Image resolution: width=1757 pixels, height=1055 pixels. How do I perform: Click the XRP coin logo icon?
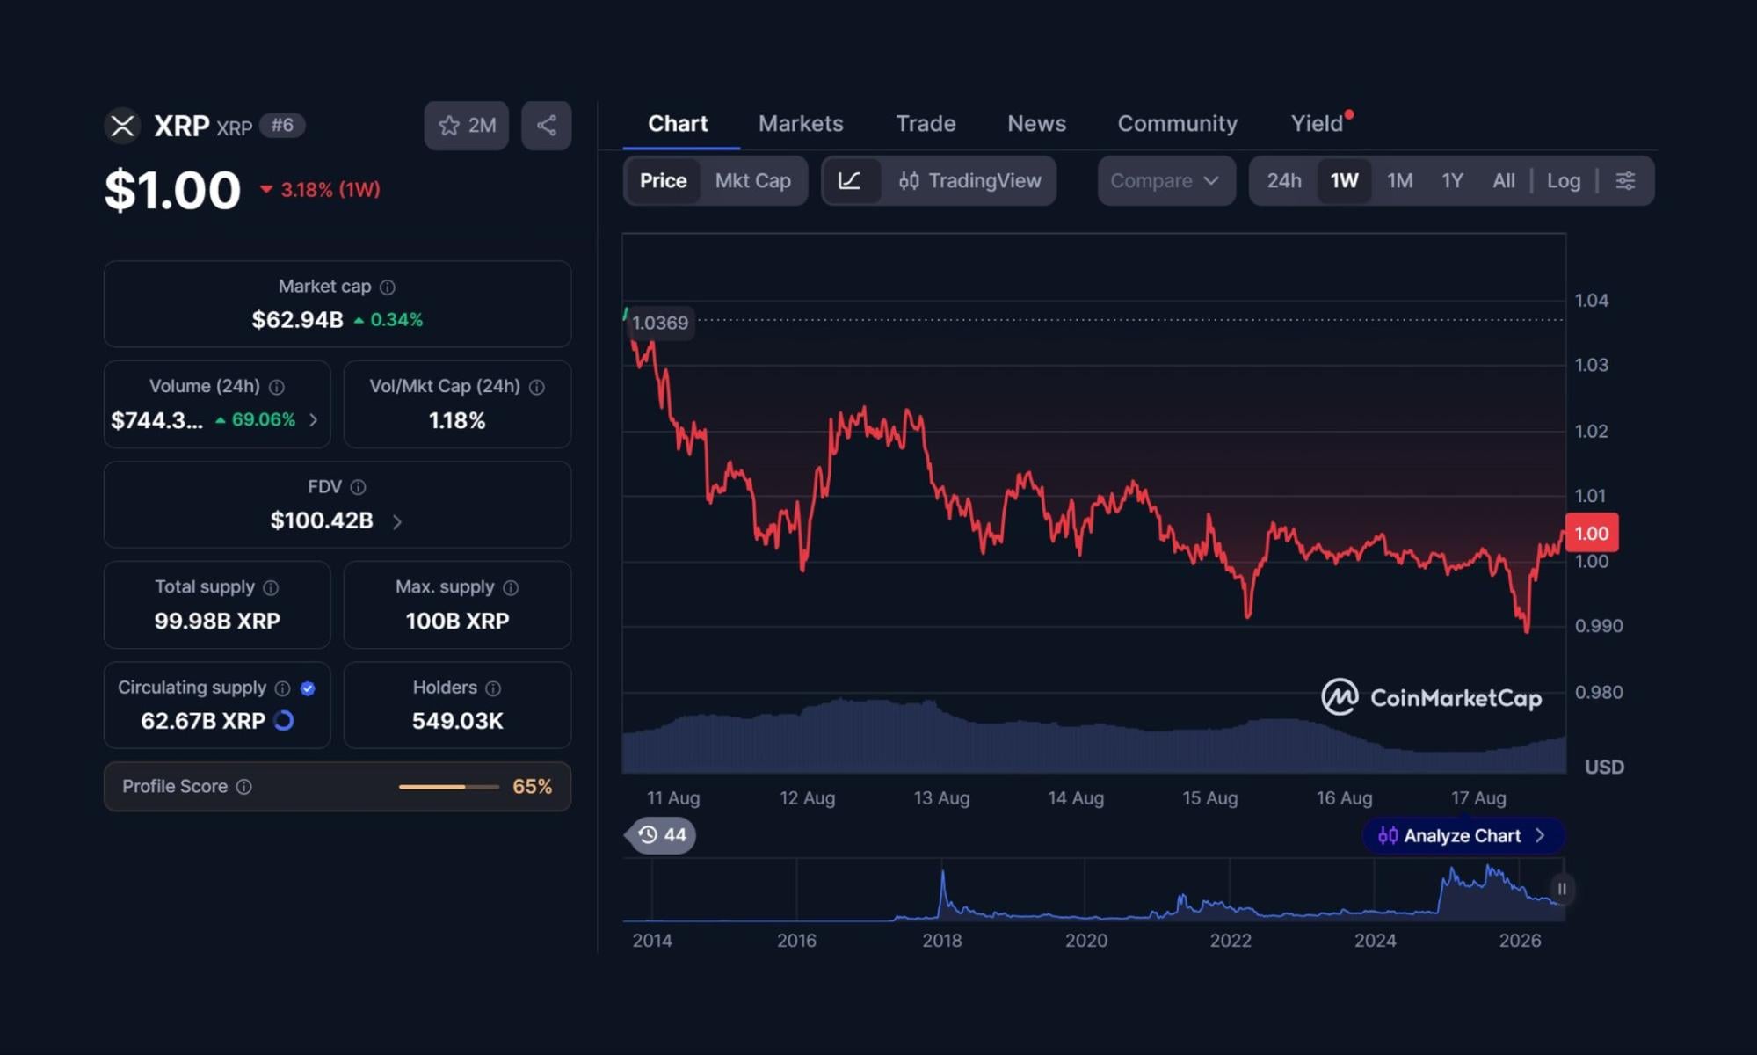122,126
